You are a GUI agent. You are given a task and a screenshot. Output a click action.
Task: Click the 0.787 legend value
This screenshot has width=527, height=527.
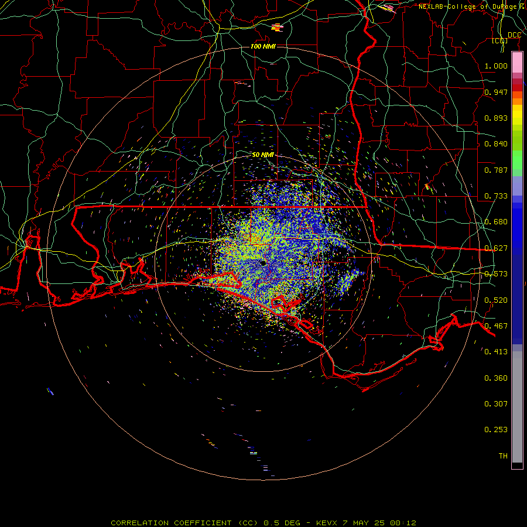coord(496,170)
